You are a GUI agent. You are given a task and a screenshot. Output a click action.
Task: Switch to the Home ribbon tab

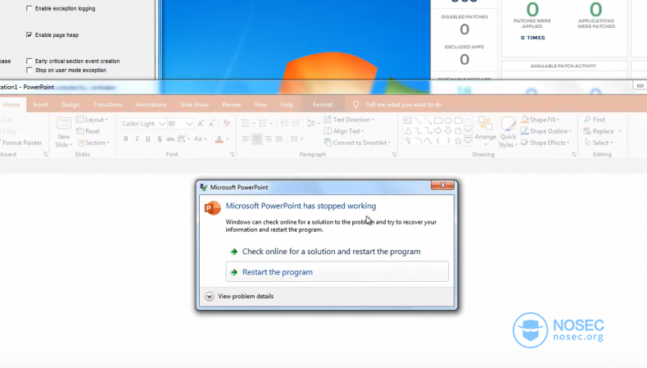[11, 104]
